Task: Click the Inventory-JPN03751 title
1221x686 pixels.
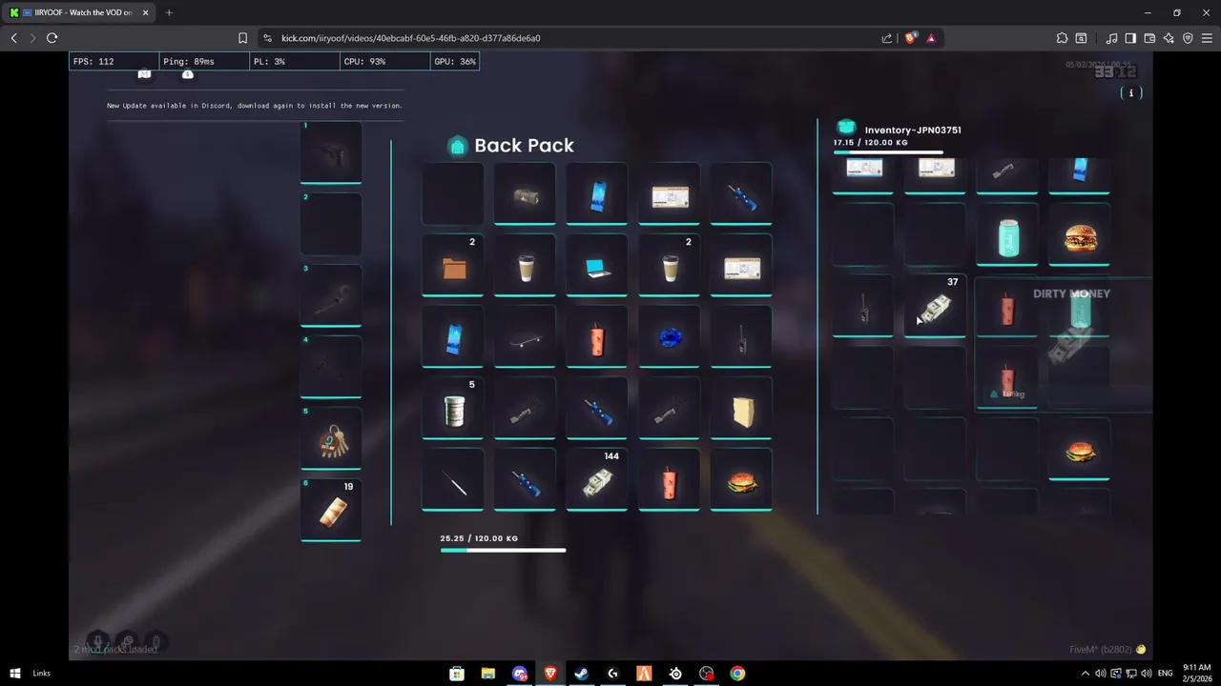Action: pyautogui.click(x=913, y=130)
